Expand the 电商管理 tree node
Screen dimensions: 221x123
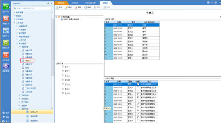click(14, 12)
